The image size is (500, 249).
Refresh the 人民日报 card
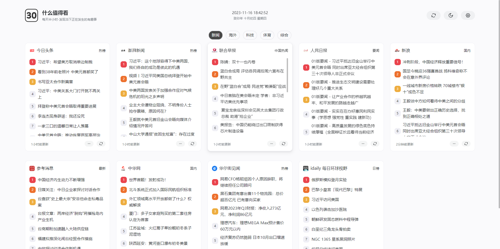[375, 144]
